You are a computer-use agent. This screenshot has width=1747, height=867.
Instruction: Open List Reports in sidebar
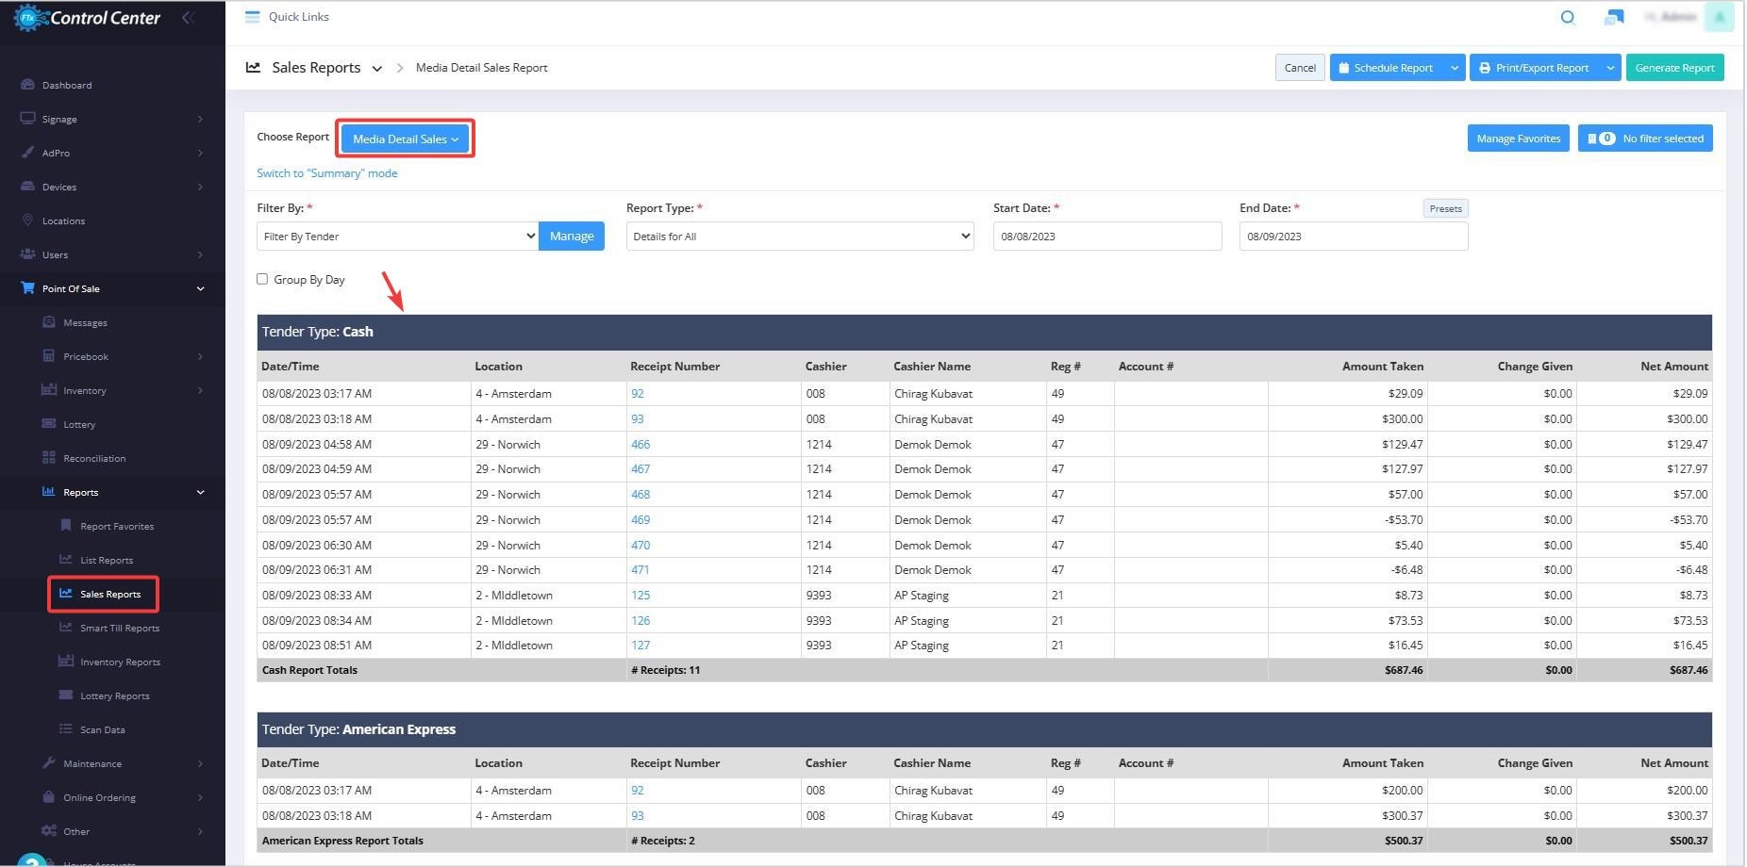[x=107, y=560]
